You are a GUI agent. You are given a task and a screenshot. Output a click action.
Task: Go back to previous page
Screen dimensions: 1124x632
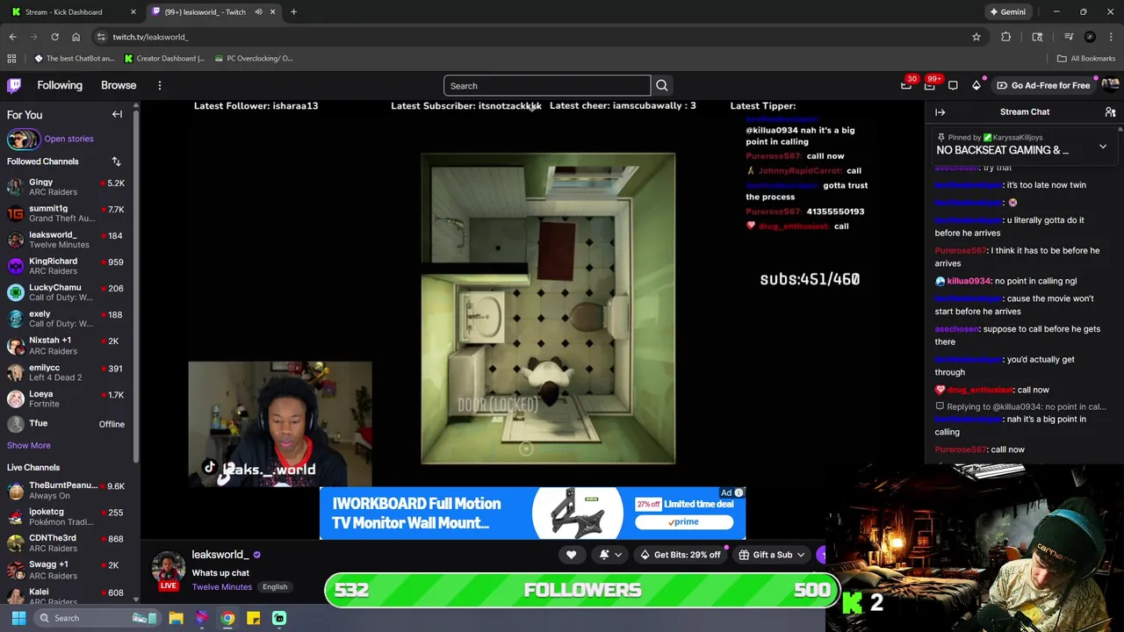12,37
